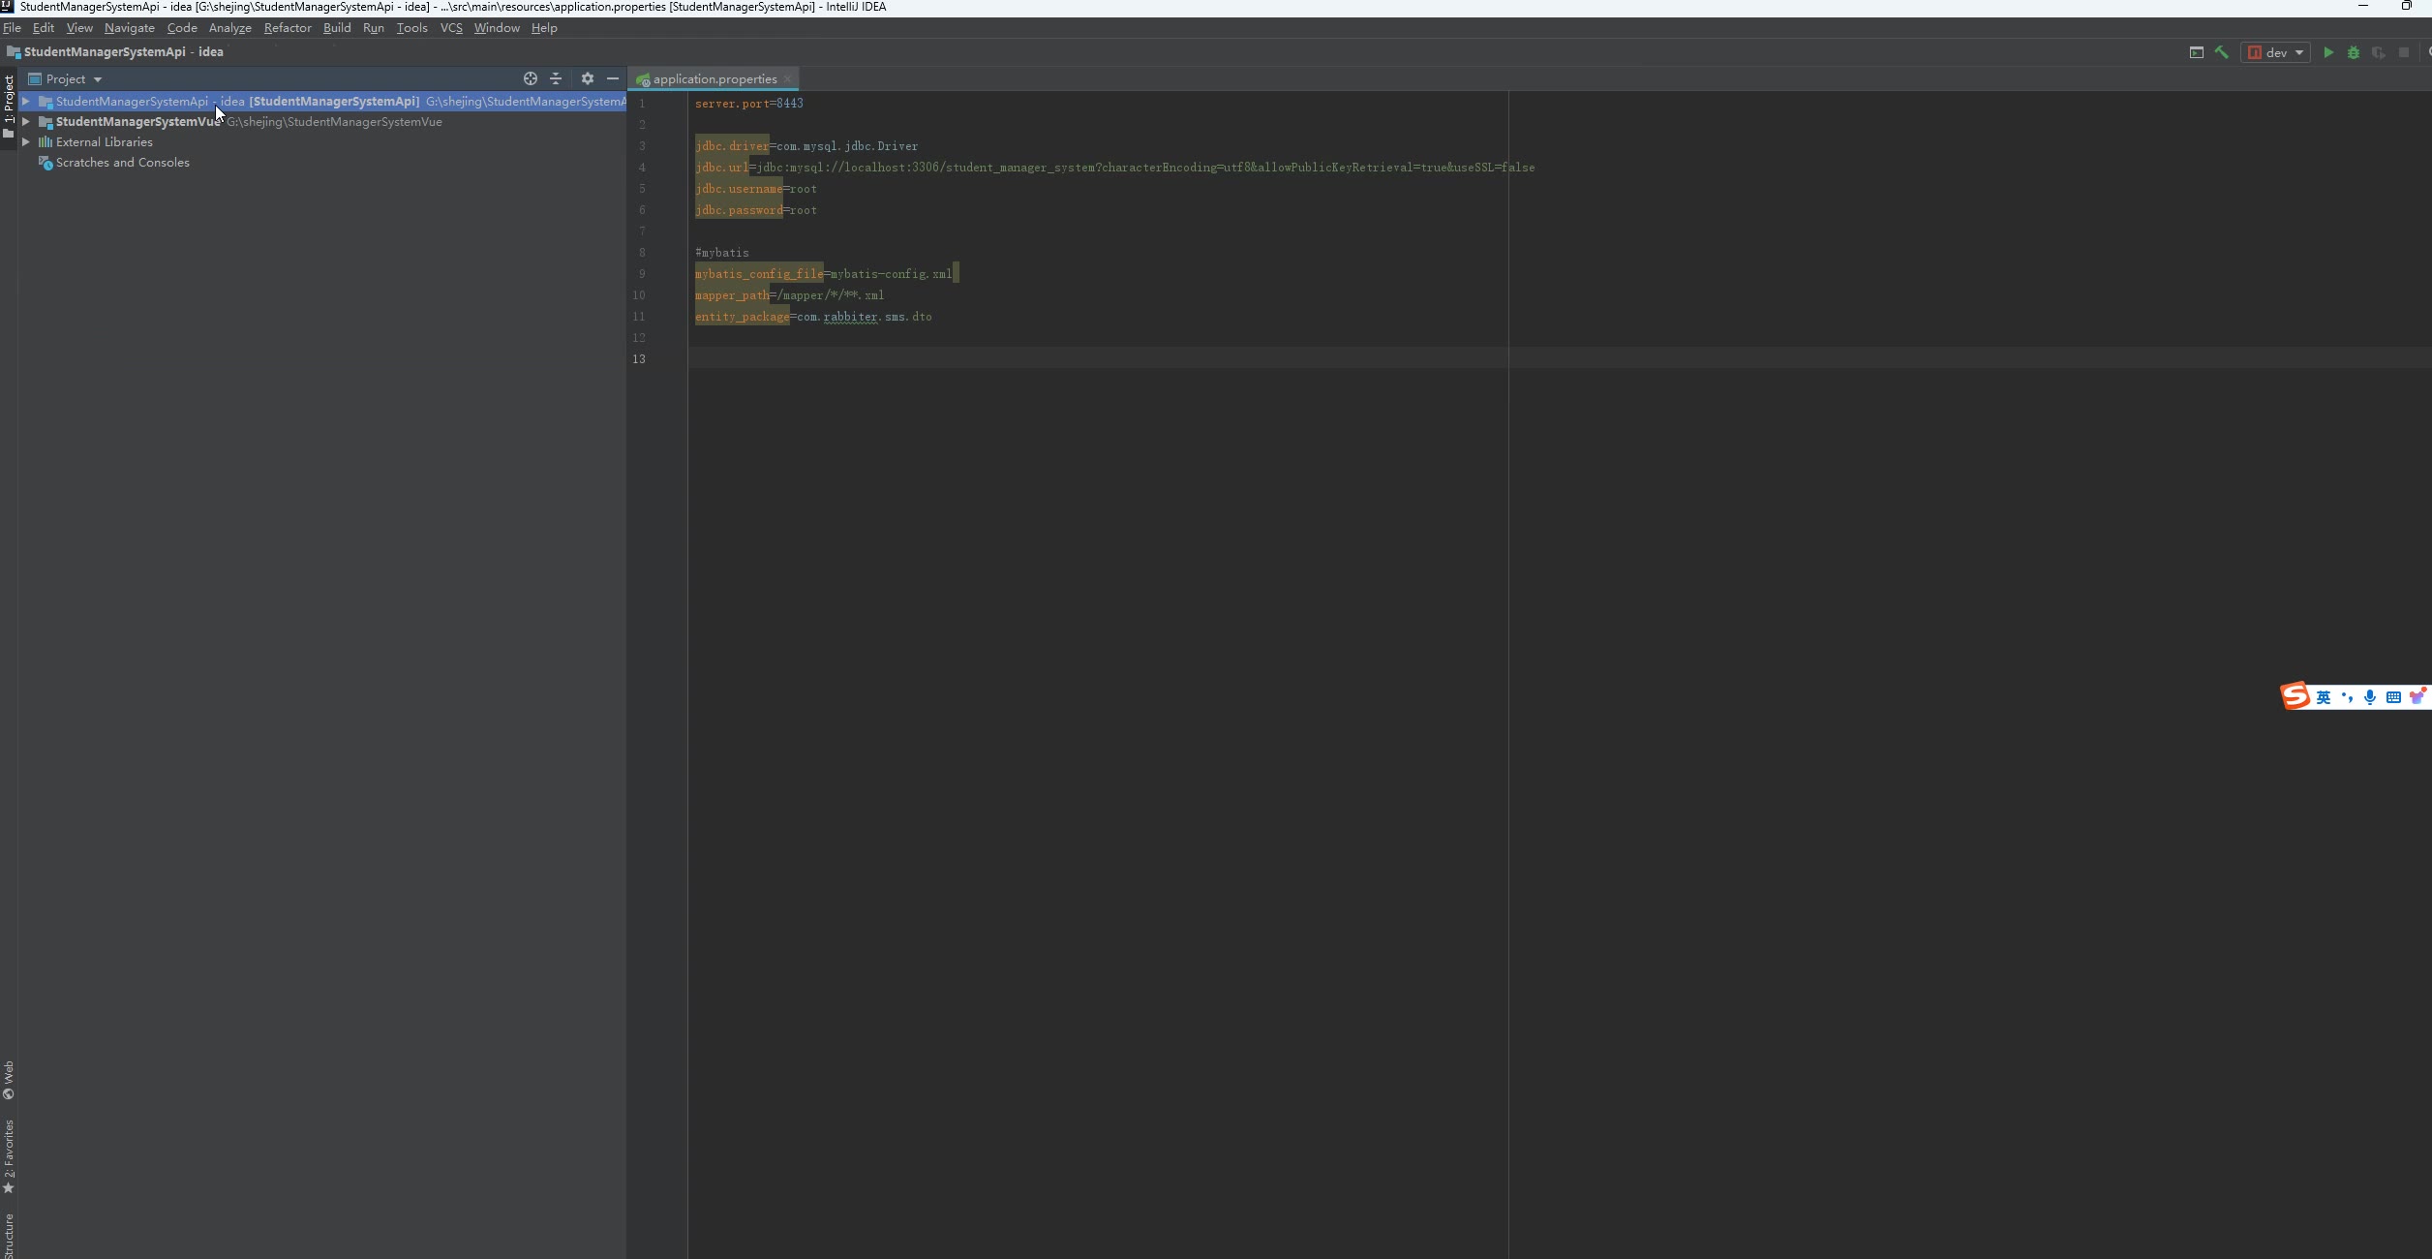The image size is (2432, 1259).
Task: Select the application.properties editor tab
Action: point(714,78)
